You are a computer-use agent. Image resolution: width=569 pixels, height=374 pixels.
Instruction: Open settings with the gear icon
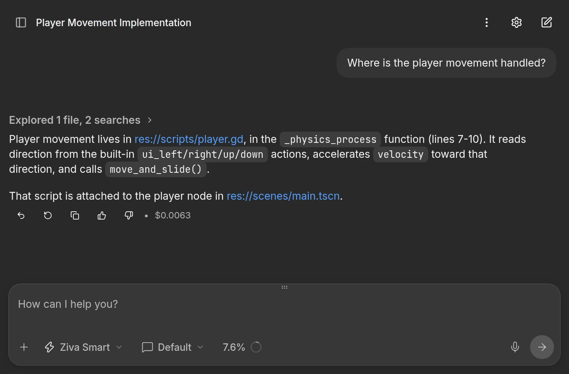click(517, 22)
